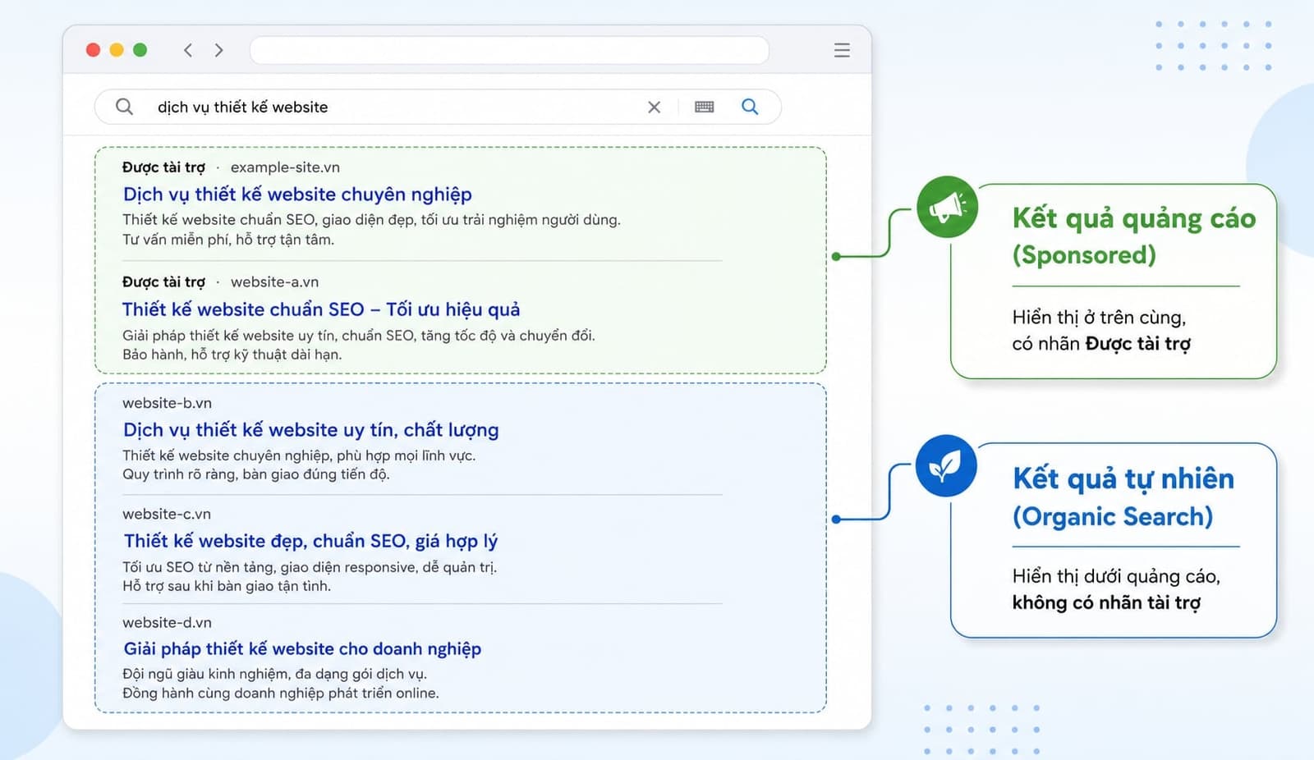Click the empty browser address bar

coord(509,50)
